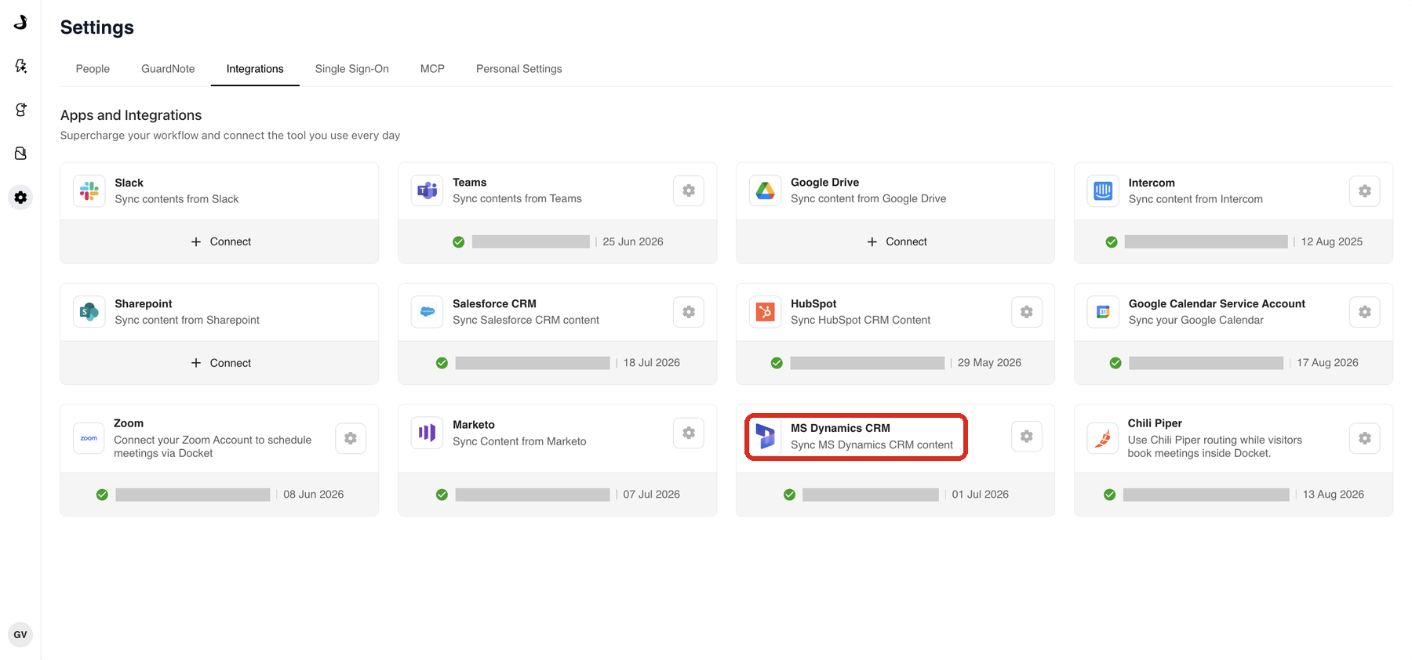
Task: Open the documents icon in sidebar
Action: click(x=20, y=154)
